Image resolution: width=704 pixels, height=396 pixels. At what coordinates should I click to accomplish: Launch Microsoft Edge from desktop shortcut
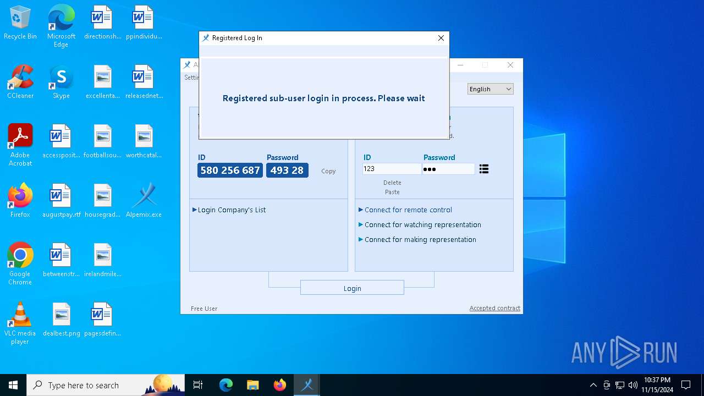click(61, 26)
